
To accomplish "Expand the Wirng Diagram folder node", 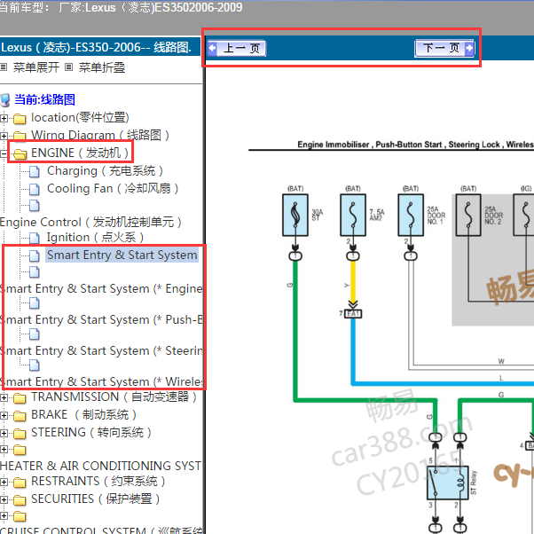I will [4, 137].
